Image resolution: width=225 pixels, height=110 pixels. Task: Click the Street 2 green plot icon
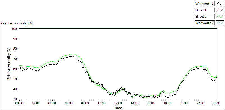tap(220, 17)
